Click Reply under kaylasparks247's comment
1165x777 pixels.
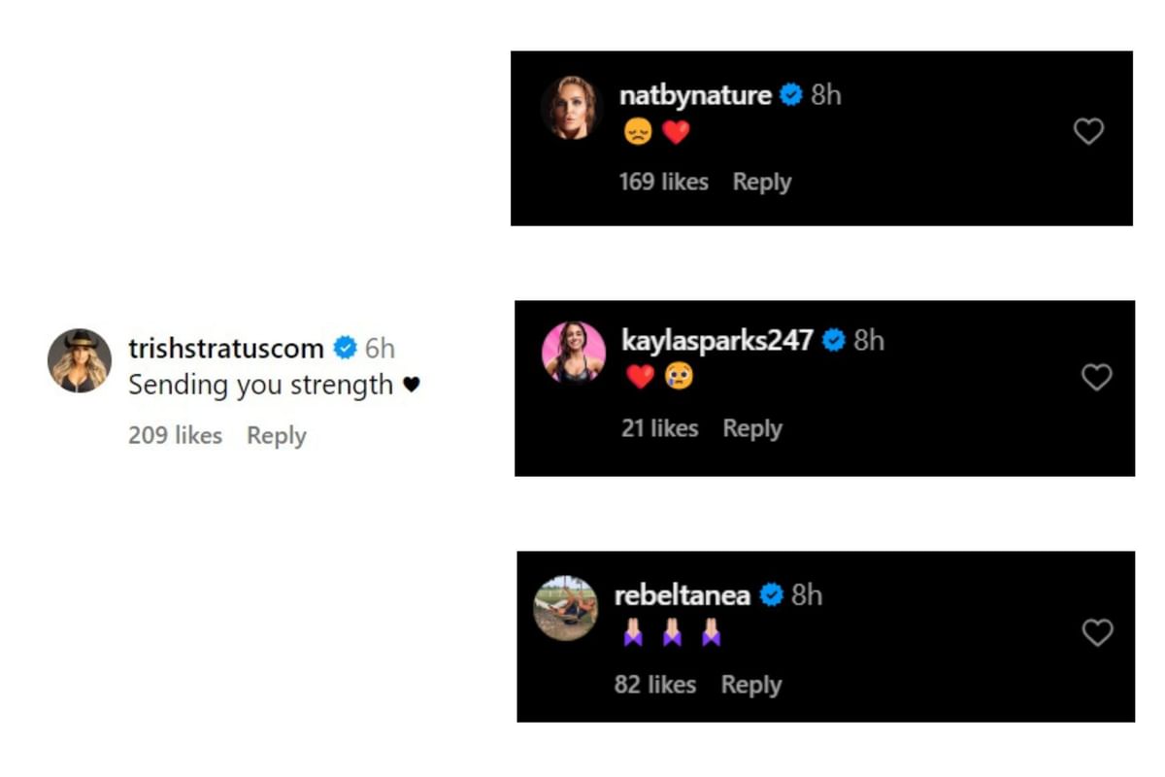[752, 427]
